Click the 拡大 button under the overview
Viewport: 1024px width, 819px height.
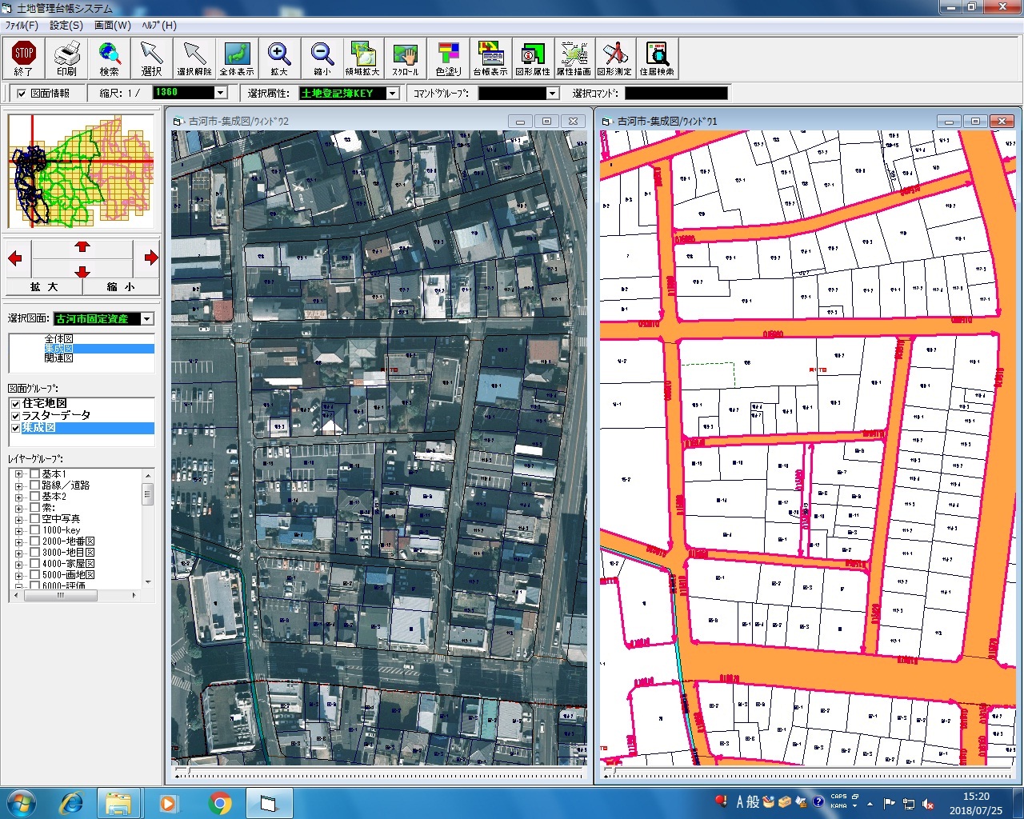[x=44, y=286]
